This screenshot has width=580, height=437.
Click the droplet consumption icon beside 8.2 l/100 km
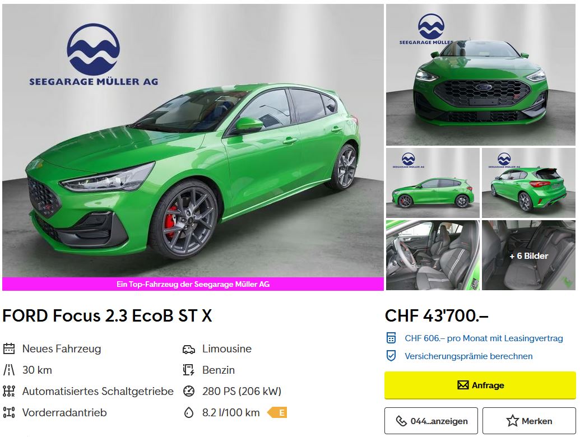click(189, 412)
